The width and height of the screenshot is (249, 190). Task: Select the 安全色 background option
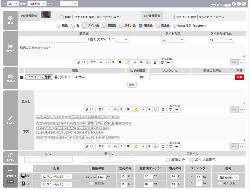158,26
